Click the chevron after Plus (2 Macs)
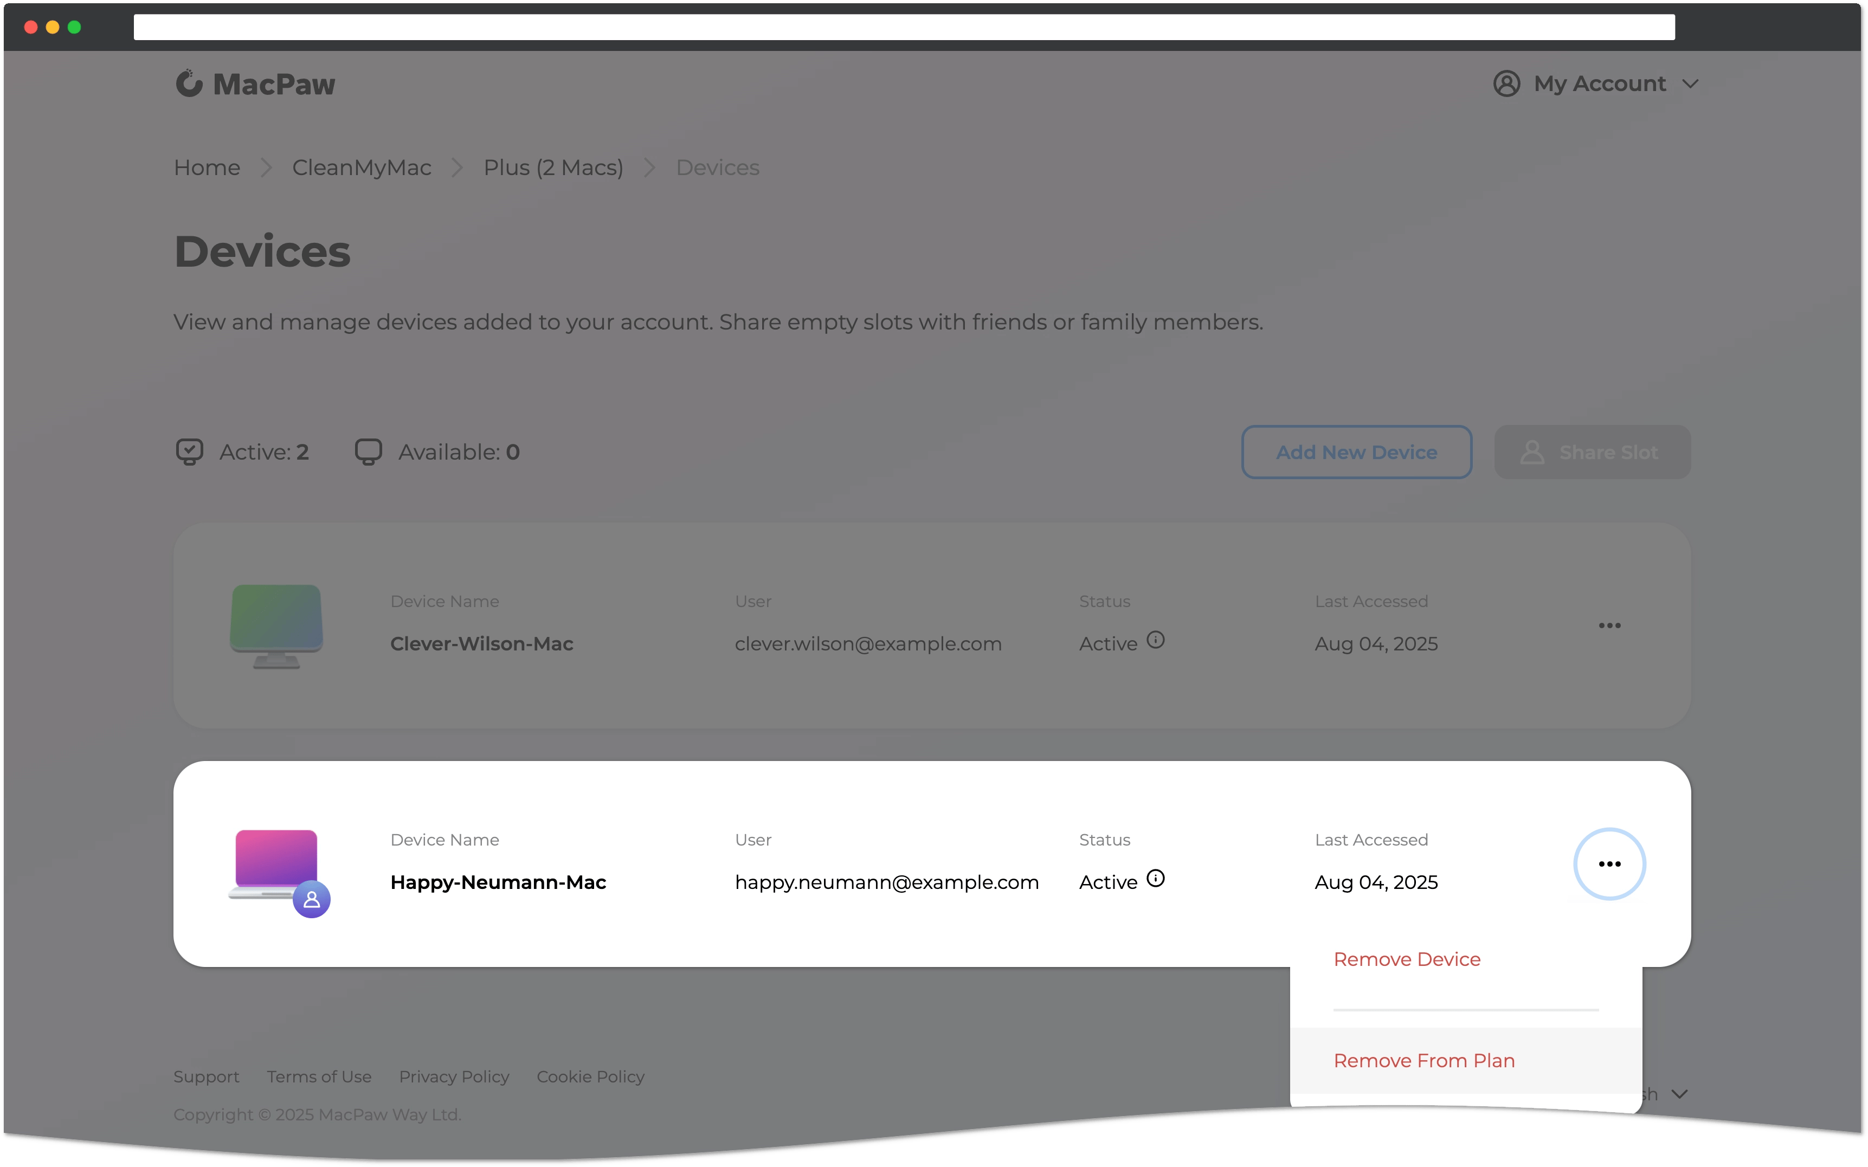This screenshot has width=1868, height=1167. coord(649,167)
